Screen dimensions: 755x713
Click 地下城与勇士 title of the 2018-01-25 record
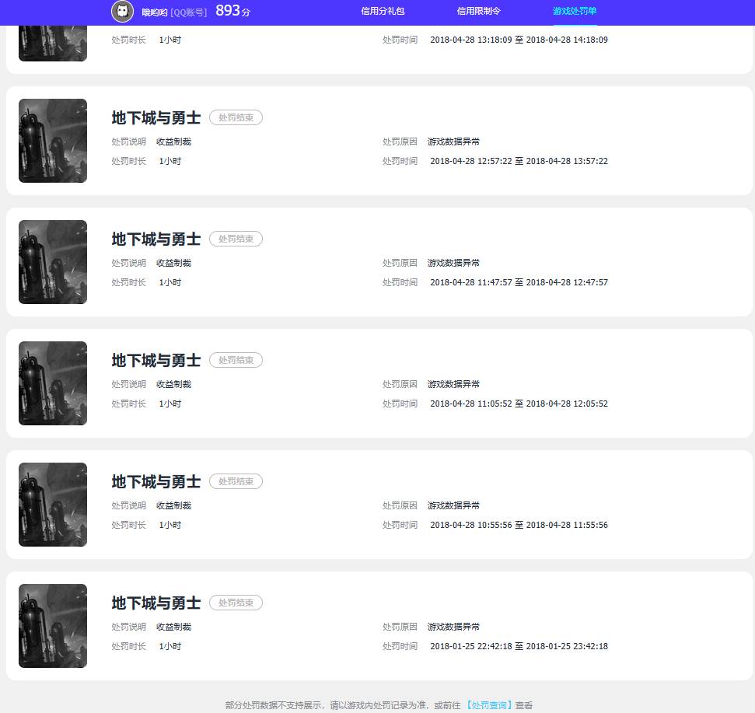click(x=156, y=603)
